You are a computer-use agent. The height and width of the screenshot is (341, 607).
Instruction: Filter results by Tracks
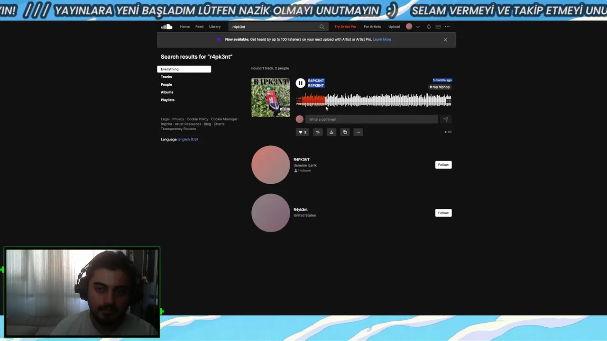[166, 77]
